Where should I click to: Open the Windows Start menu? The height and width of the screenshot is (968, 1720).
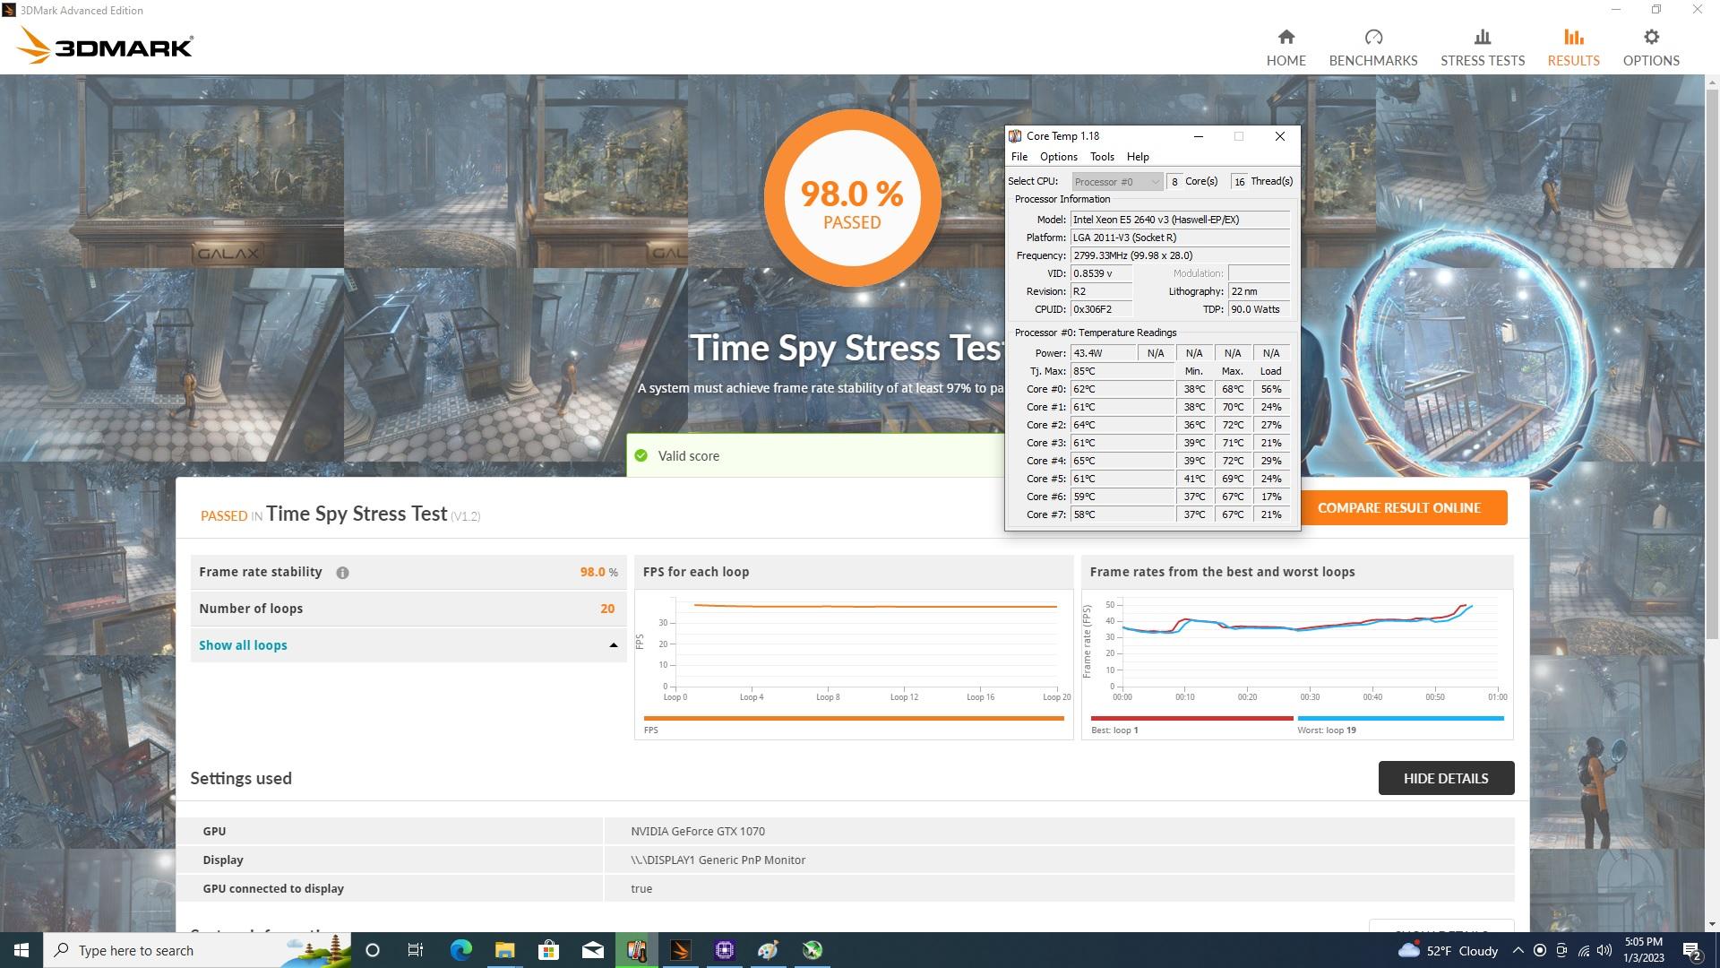pyautogui.click(x=21, y=950)
